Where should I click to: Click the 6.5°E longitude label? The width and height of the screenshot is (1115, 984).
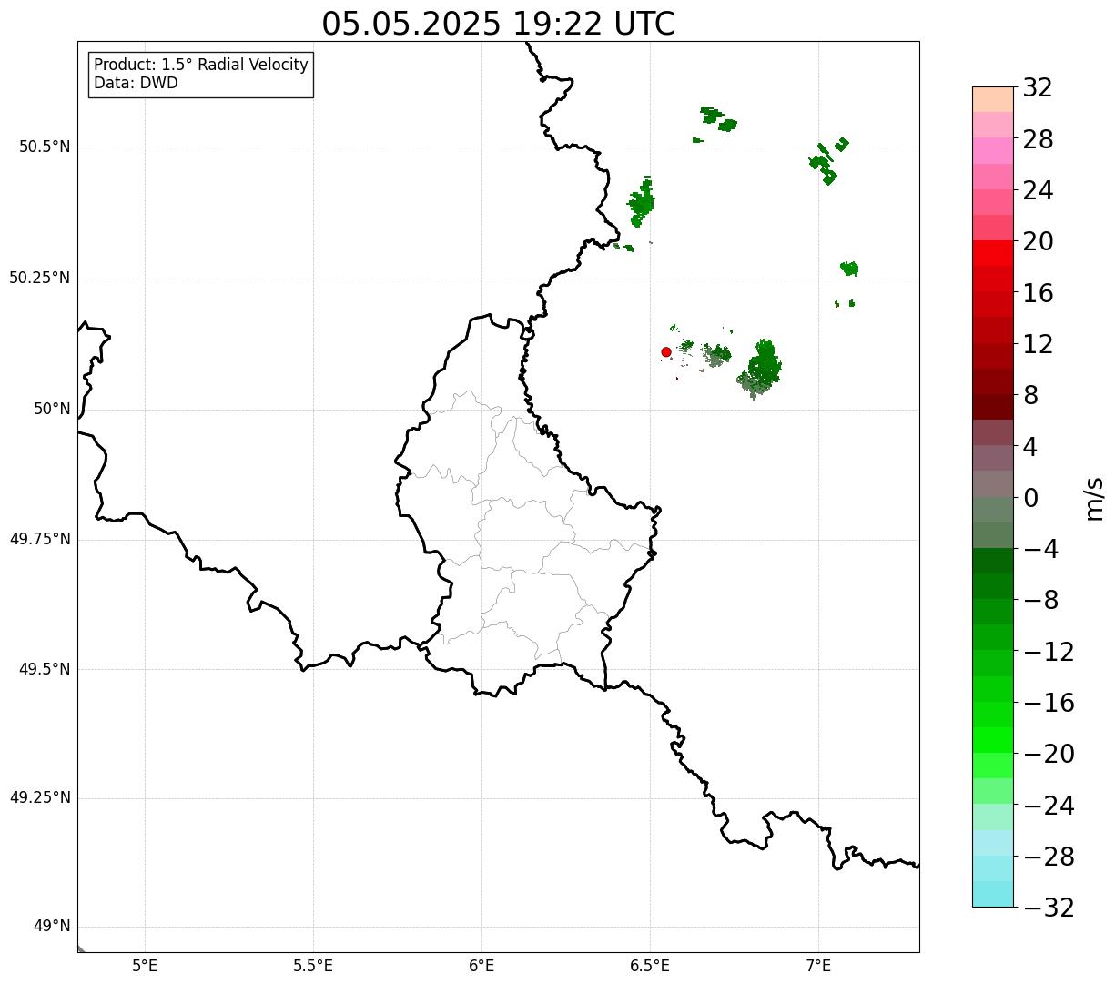click(x=650, y=966)
